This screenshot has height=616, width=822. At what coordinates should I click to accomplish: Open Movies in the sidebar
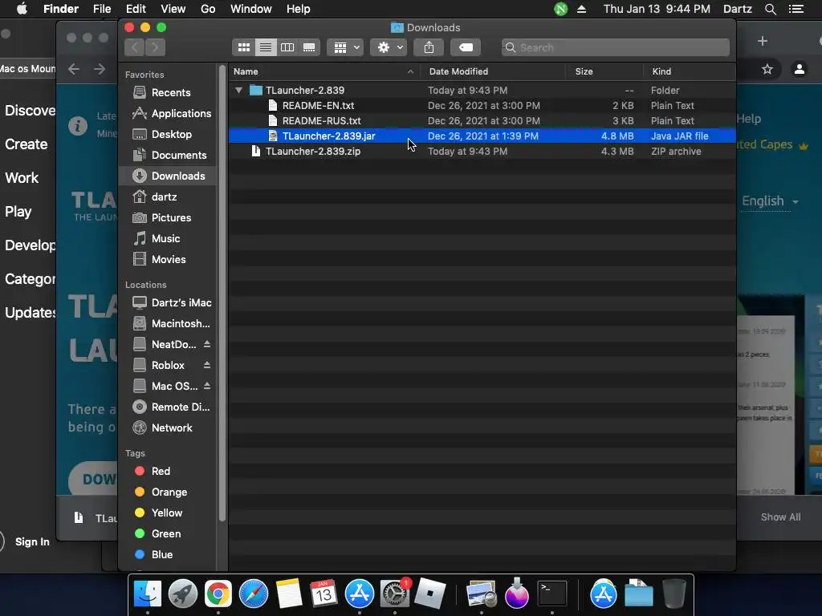(x=168, y=259)
